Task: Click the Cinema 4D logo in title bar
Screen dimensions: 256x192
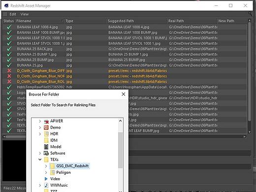Action: click(6, 5)
